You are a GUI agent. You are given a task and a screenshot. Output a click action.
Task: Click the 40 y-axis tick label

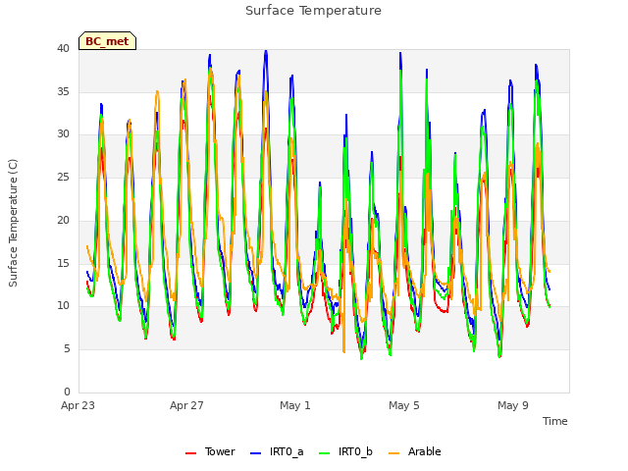click(63, 49)
